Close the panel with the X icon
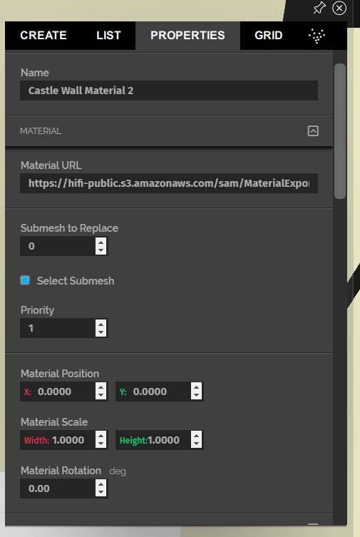360x537 pixels. pyautogui.click(x=339, y=8)
